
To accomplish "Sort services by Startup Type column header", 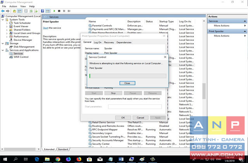I will pyautogui.click(x=166, y=21).
